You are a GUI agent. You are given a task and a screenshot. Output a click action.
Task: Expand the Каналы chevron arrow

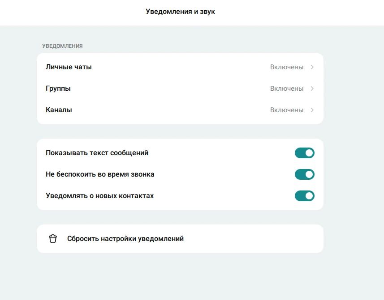(x=312, y=110)
